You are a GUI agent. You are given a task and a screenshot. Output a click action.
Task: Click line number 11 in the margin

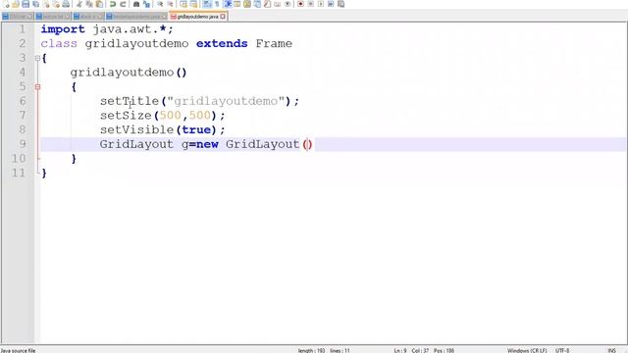19,173
